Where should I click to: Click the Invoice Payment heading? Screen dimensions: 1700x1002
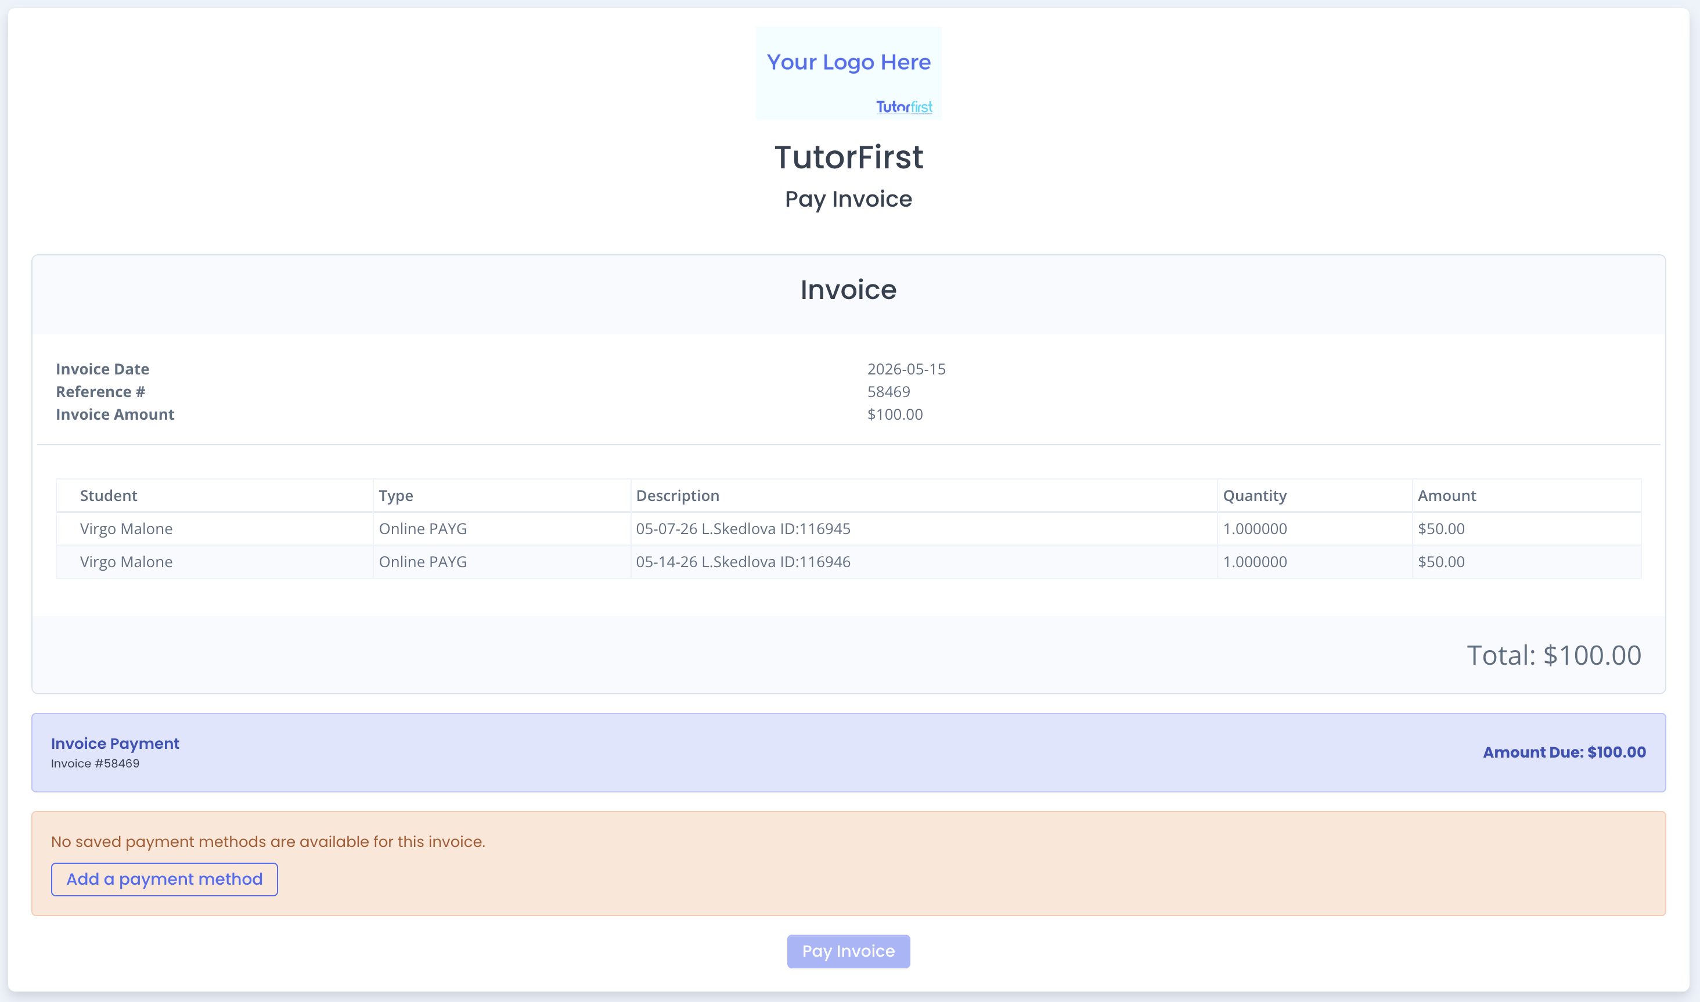115,744
